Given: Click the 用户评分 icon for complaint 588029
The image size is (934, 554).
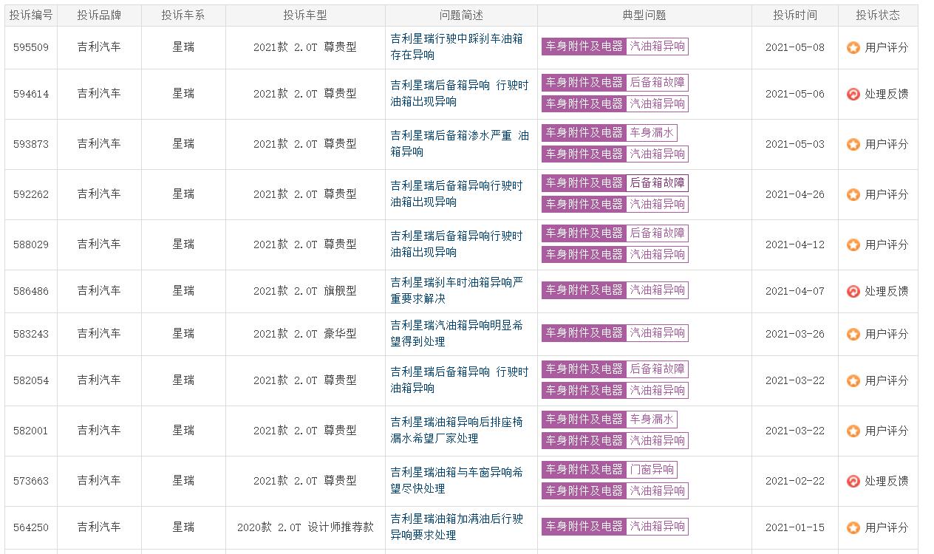Looking at the screenshot, I should [x=853, y=244].
